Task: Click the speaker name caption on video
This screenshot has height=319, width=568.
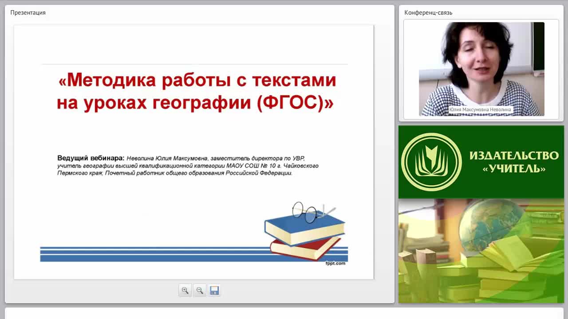Action: coord(480,109)
